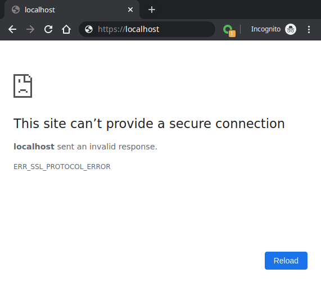Click the "localhost sent an invalid response." text
This screenshot has width=321, height=282.
85,147
